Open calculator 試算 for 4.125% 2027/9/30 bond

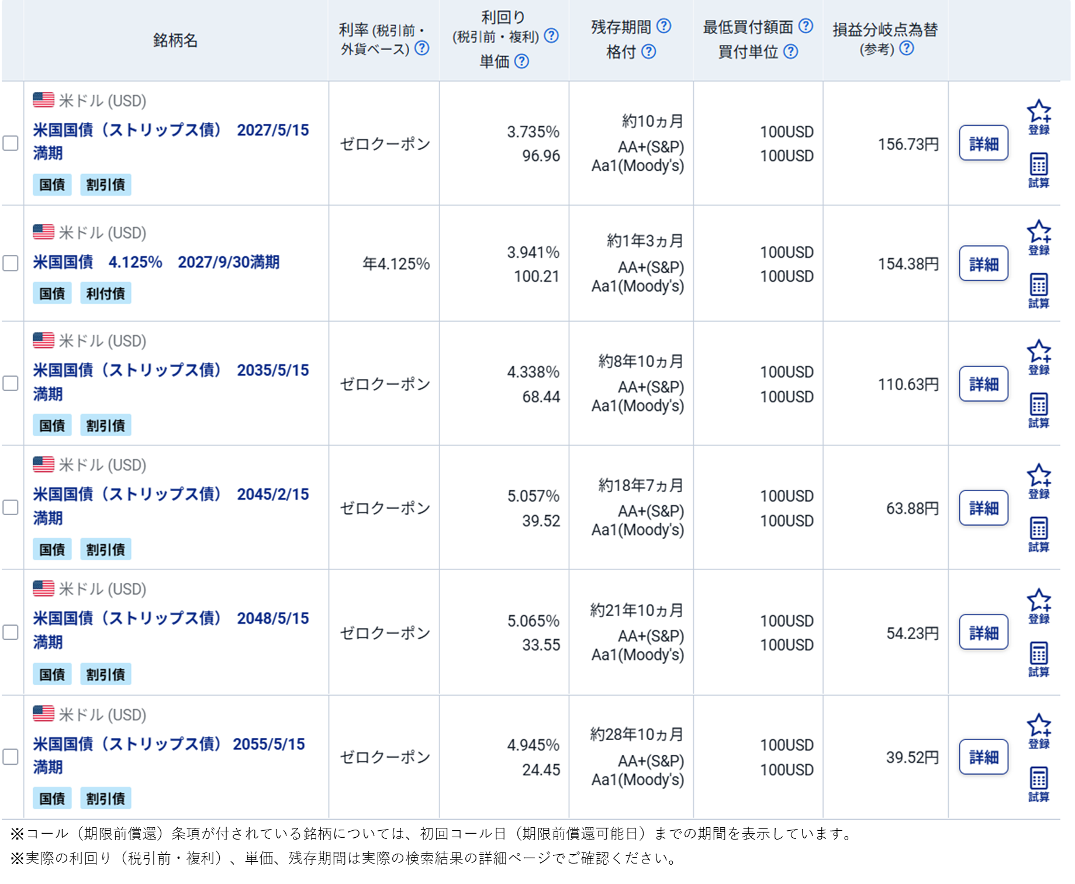point(1039,291)
